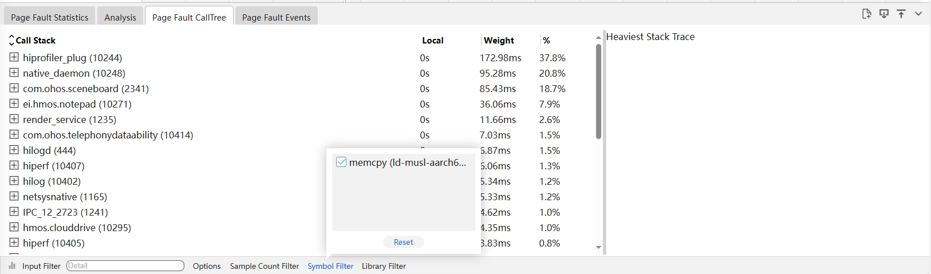931x274 pixels.
Task: Click the call tree vertical scrollbar thumb
Action: point(598,92)
